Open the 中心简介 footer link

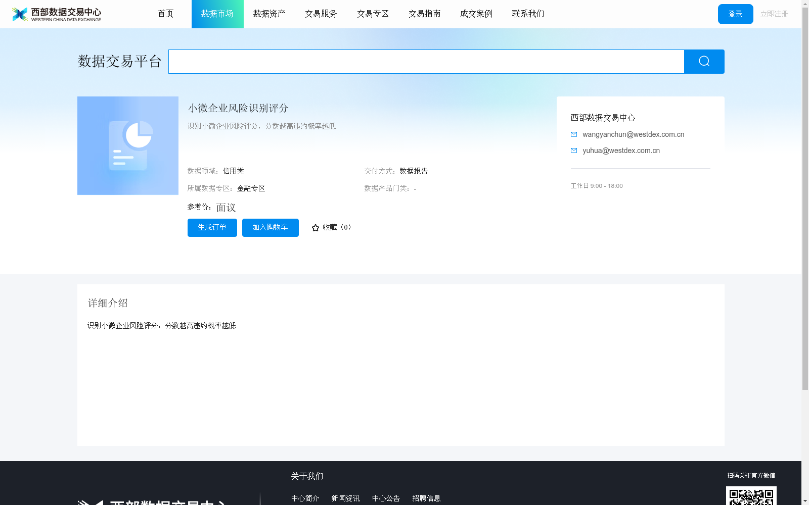[305, 498]
